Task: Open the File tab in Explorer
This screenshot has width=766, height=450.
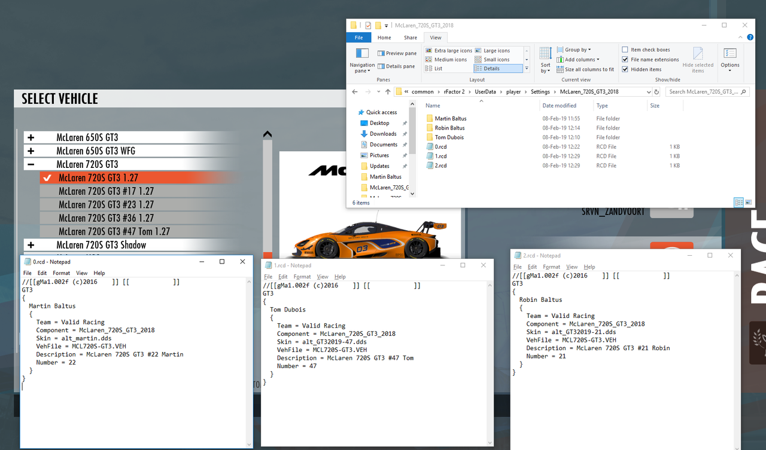Action: pyautogui.click(x=358, y=38)
